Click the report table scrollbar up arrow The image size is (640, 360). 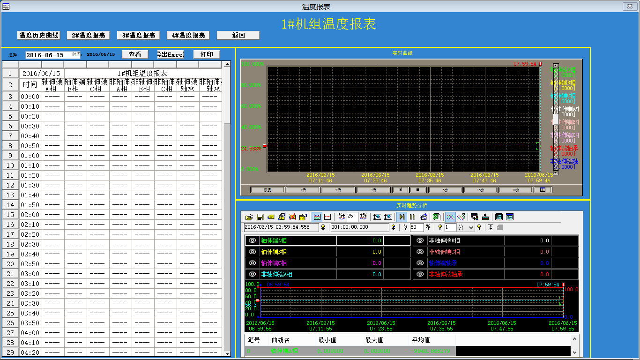coord(227,64)
